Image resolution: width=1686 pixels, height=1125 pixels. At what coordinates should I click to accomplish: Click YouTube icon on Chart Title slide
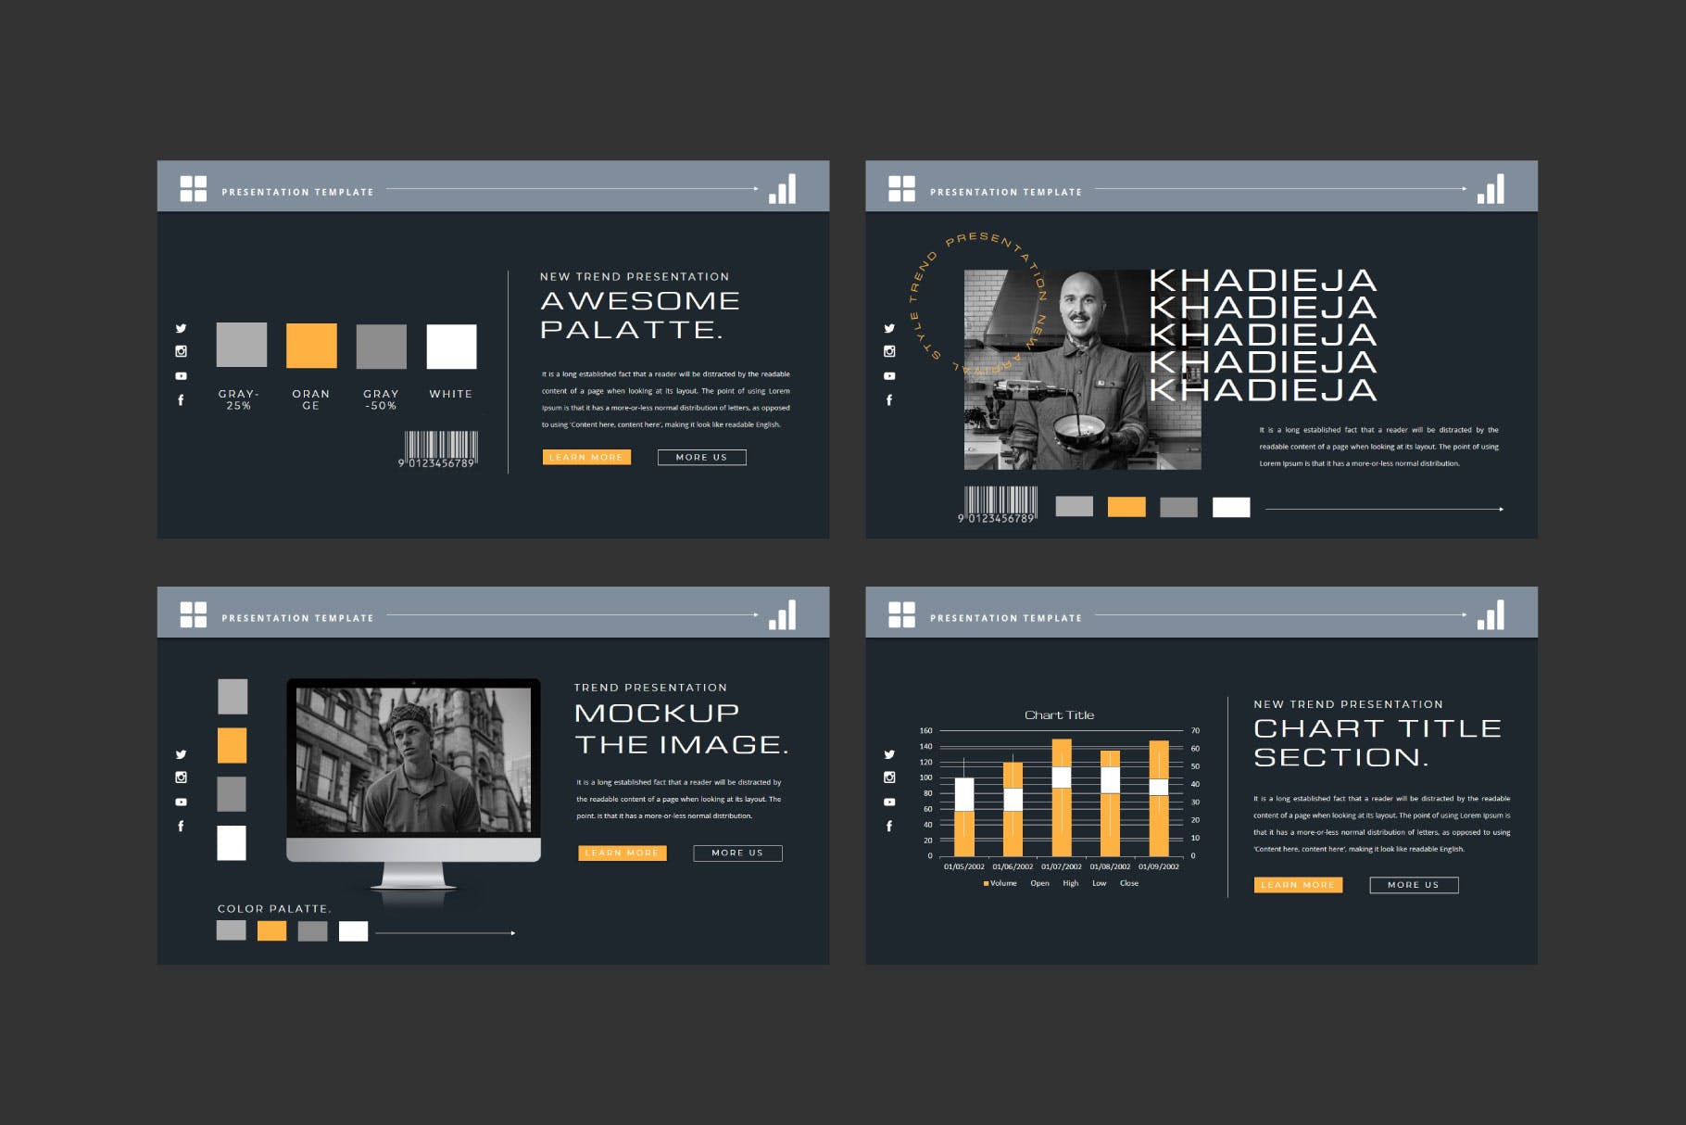(x=889, y=803)
